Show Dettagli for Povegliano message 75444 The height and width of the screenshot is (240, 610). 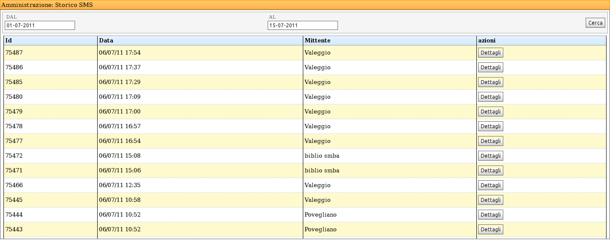[490, 215]
